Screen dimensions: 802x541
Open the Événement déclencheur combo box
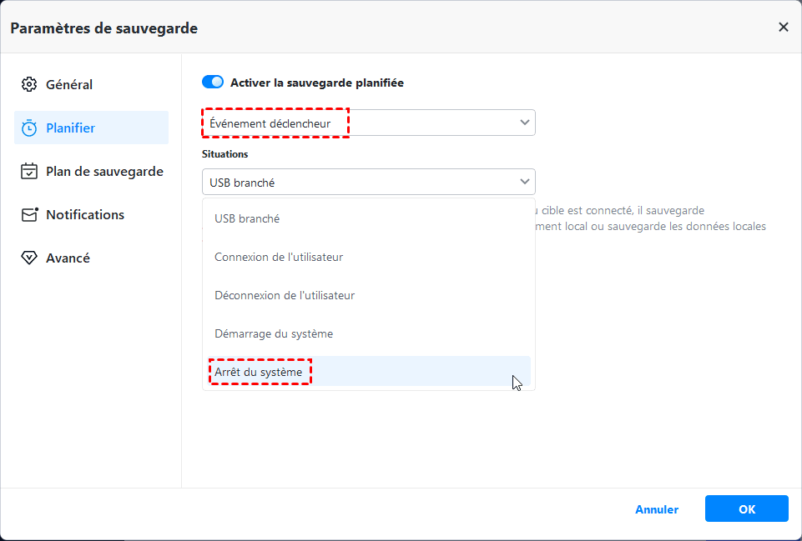[x=367, y=123]
